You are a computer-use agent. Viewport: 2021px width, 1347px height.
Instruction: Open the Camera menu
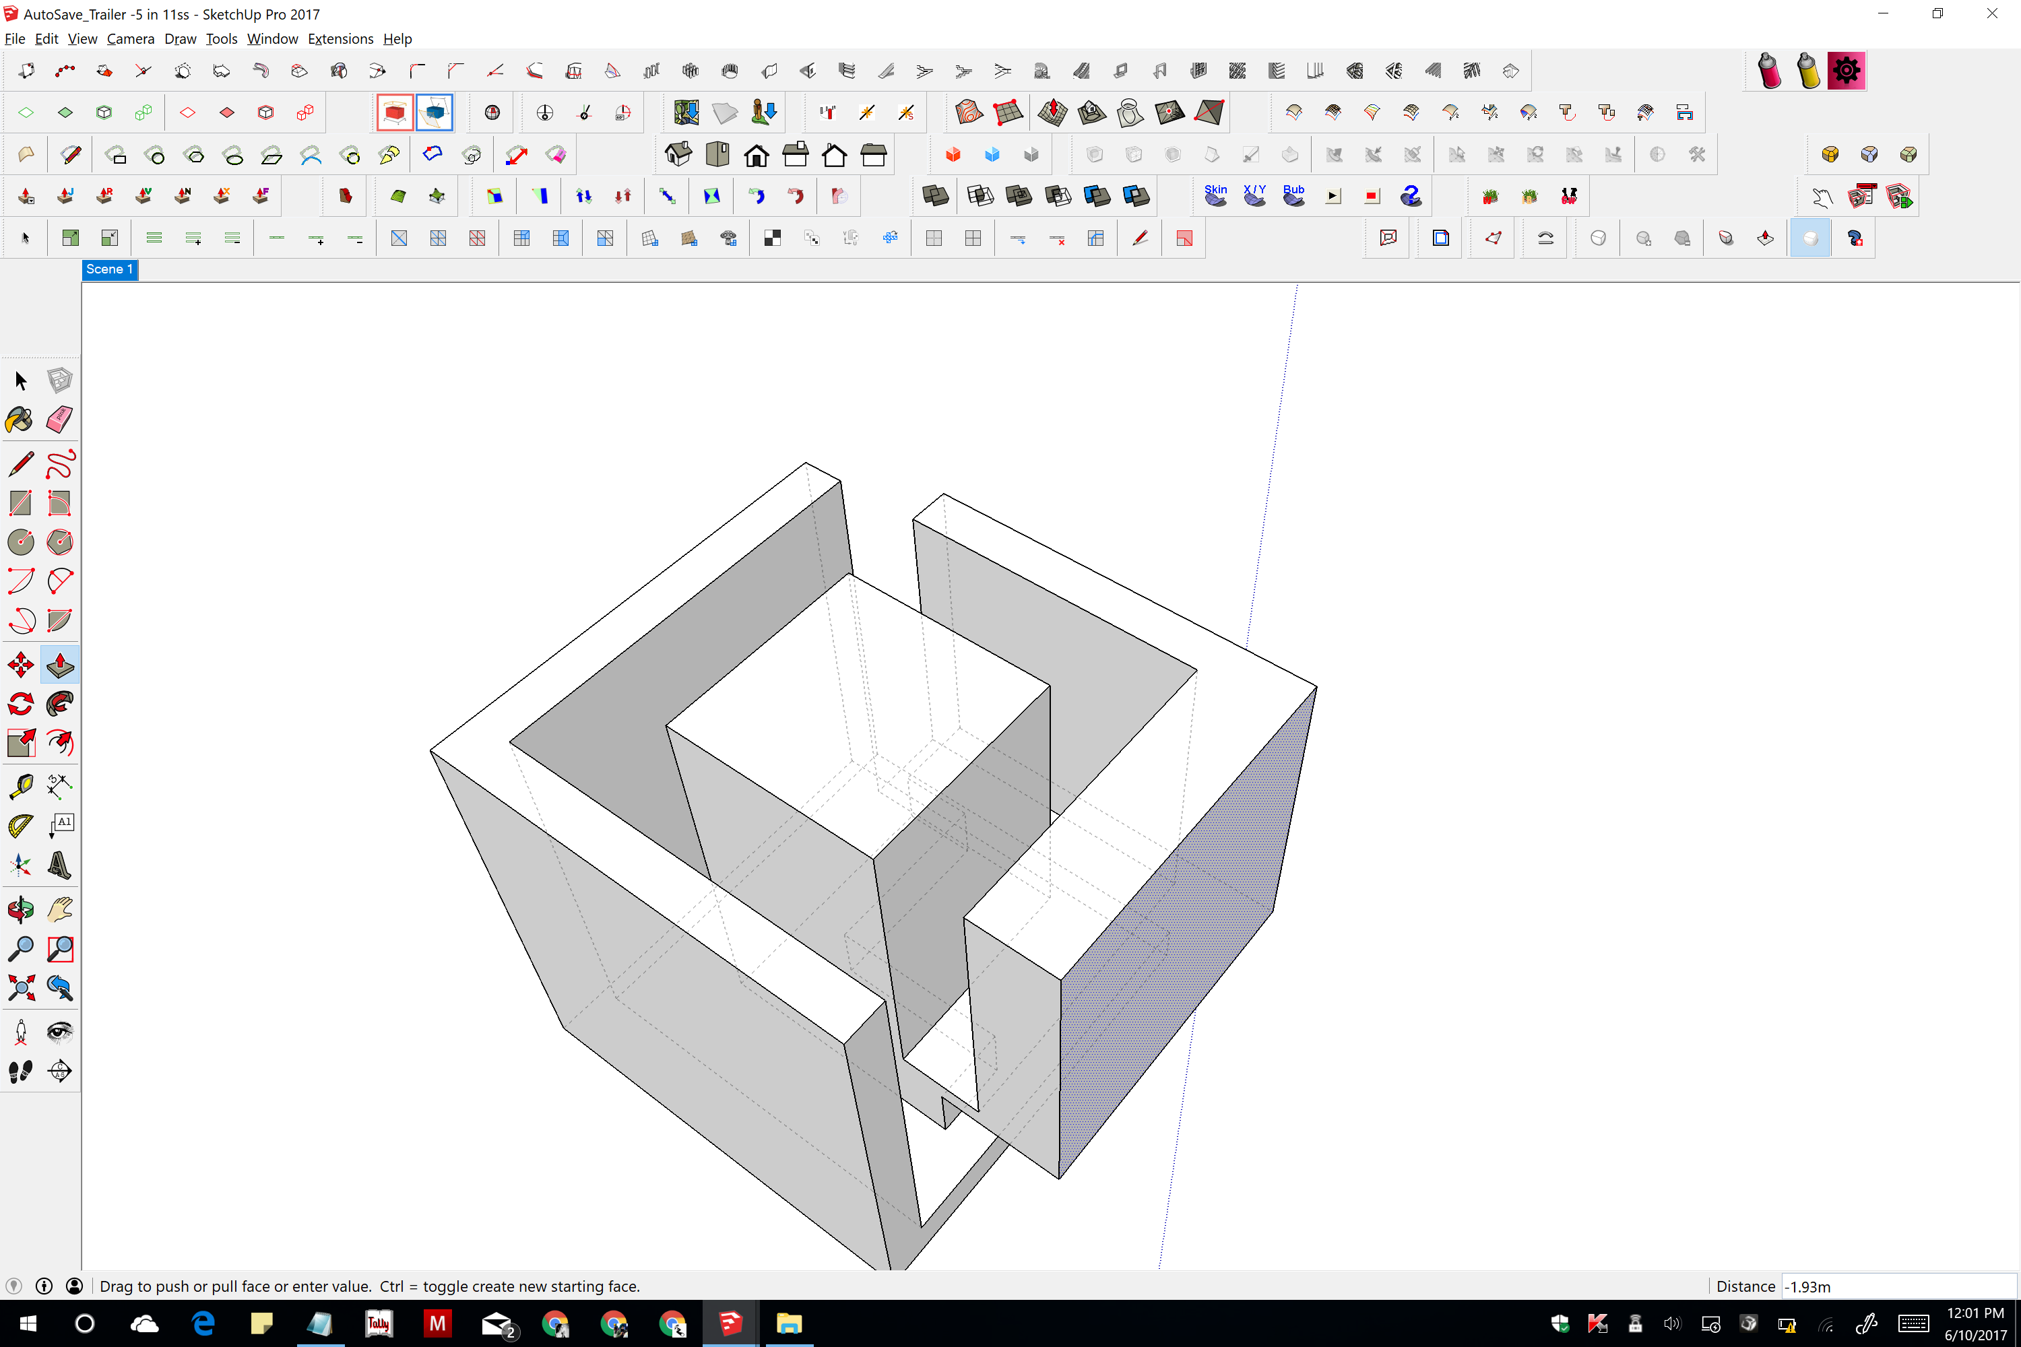[131, 38]
